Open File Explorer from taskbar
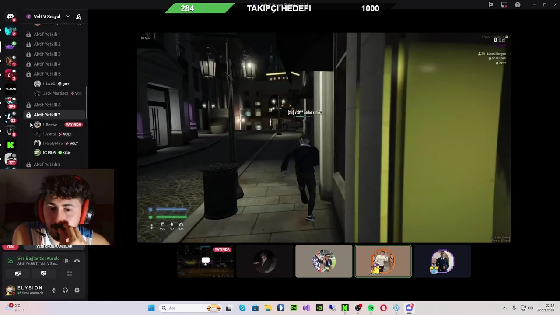This screenshot has width=560, height=315. click(x=268, y=308)
